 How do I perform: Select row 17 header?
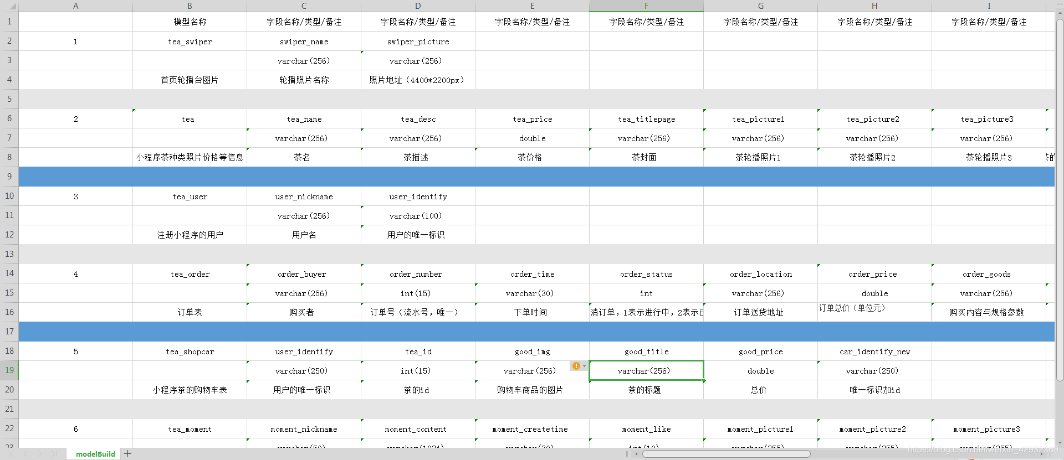[x=9, y=332]
